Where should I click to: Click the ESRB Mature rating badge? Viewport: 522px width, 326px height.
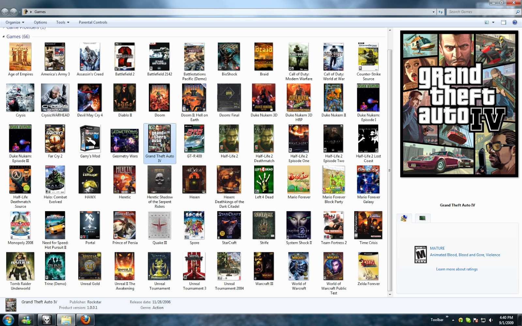(x=421, y=255)
